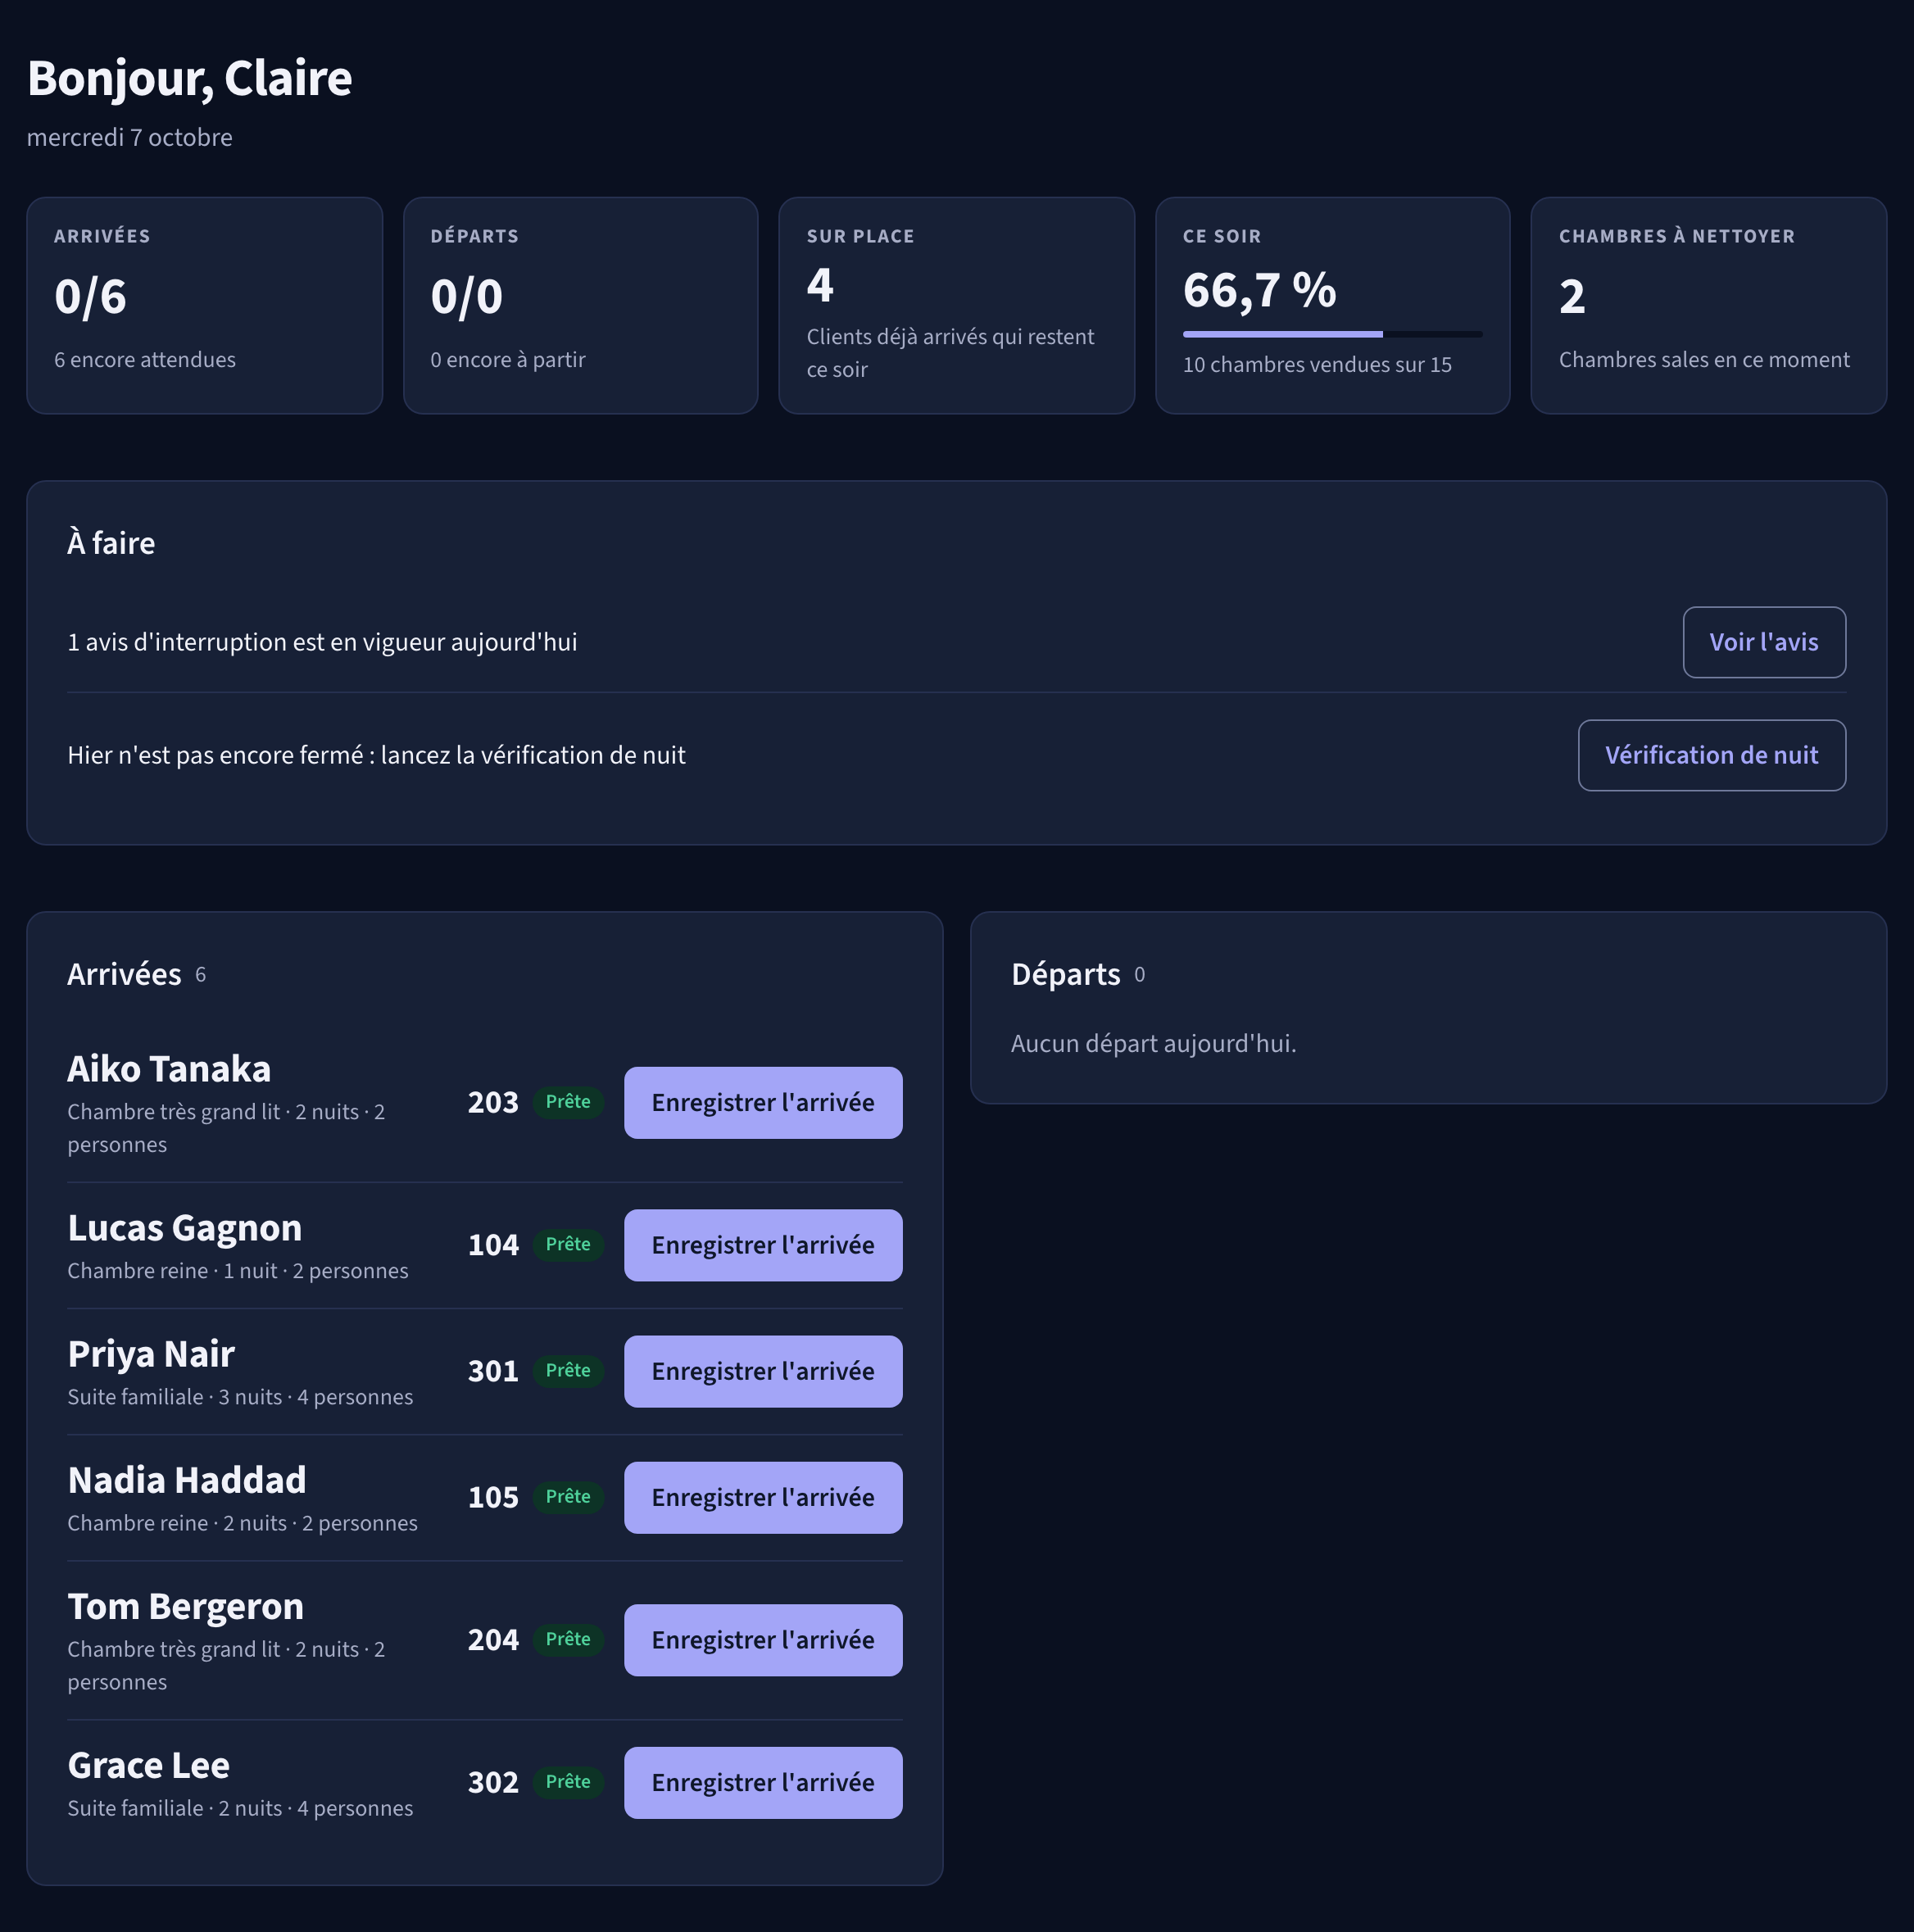
Task: Open Grace Lee's reservation name
Action: (149, 1765)
